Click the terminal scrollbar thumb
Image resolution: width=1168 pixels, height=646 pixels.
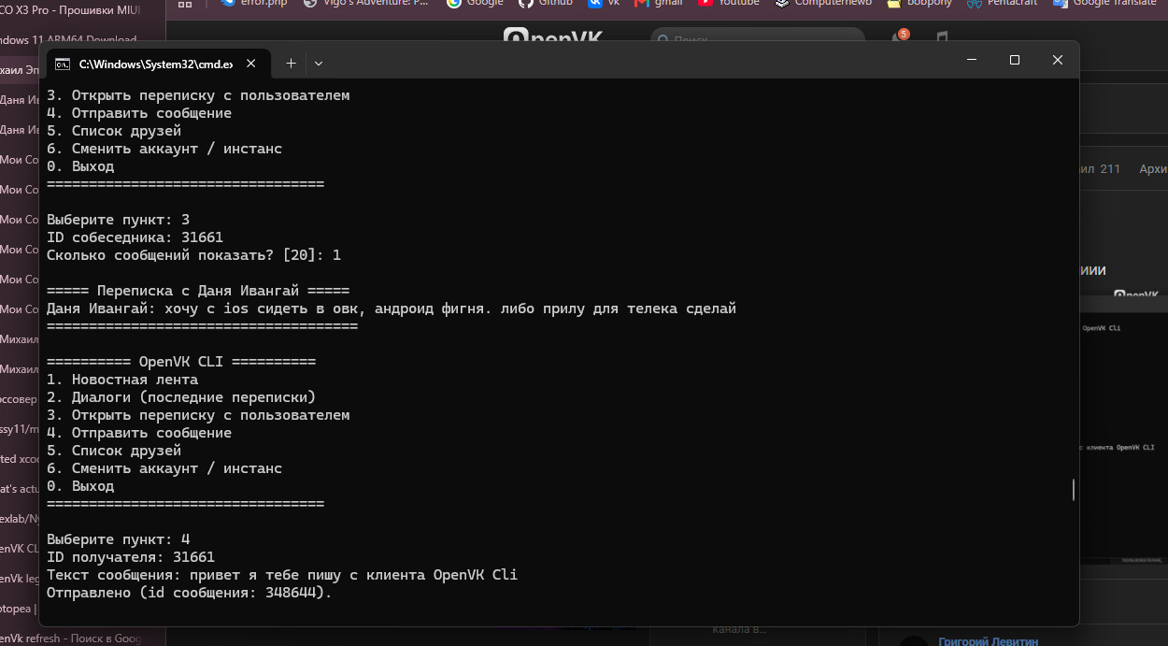(1073, 490)
